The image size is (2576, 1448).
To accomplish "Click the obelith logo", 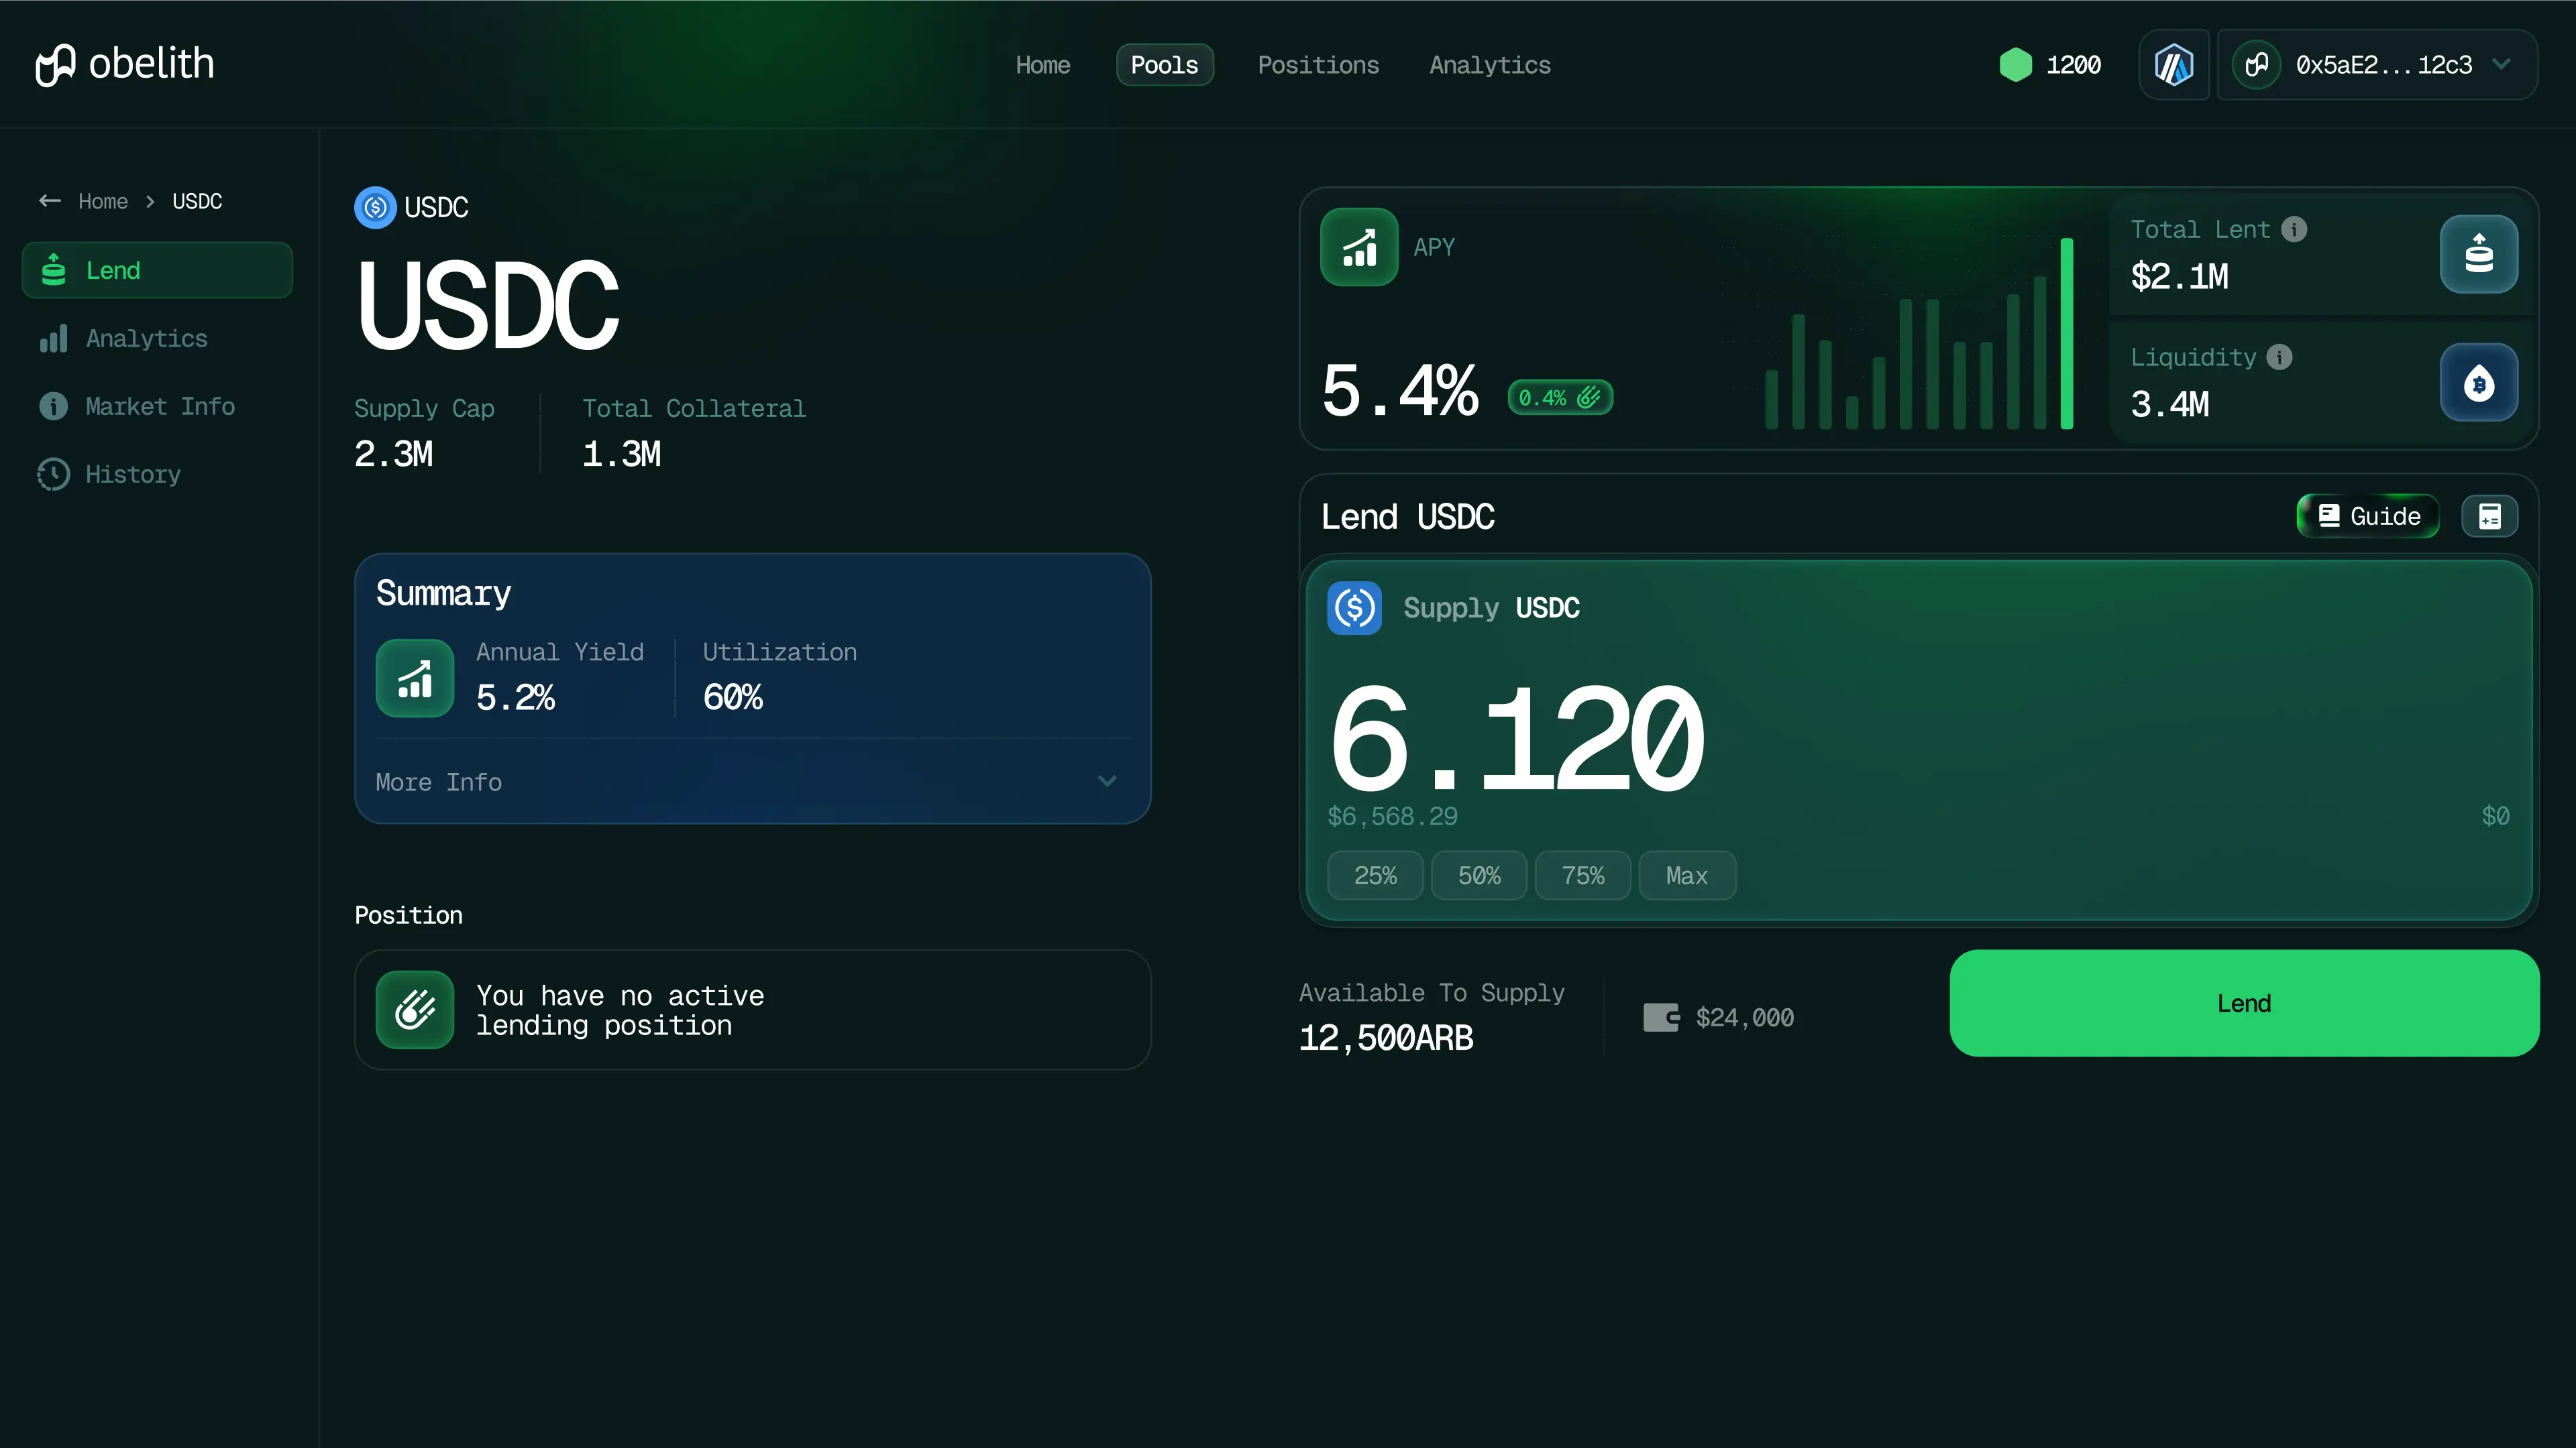I will 125,65.
